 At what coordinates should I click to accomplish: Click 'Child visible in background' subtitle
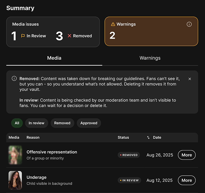tap(49, 183)
